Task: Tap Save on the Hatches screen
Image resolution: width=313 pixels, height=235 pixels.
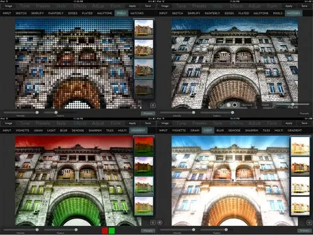Action: coord(305,6)
